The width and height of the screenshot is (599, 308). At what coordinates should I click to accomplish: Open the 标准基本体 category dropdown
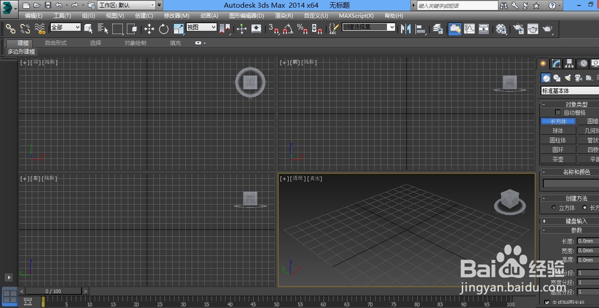click(570, 91)
